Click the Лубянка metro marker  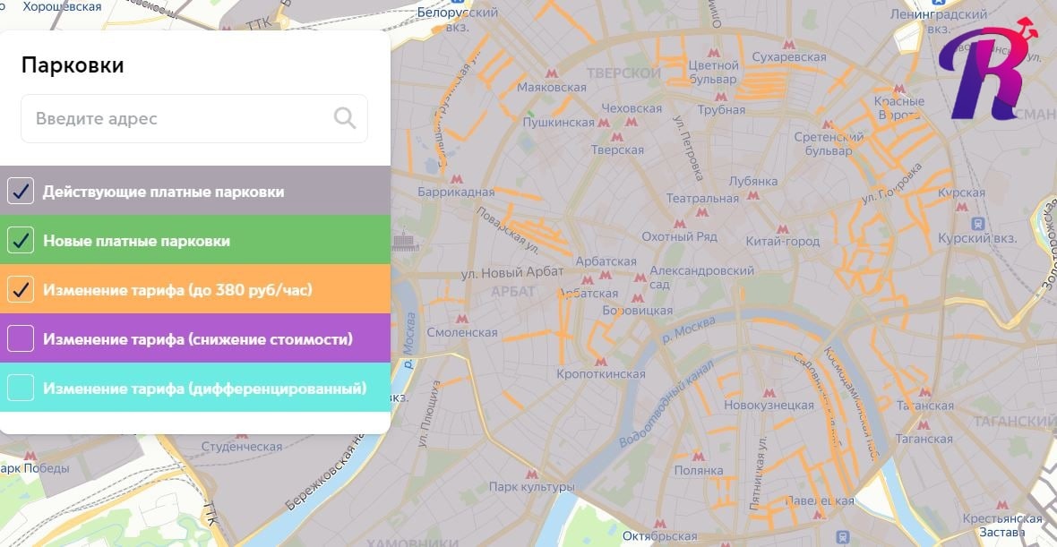click(753, 195)
